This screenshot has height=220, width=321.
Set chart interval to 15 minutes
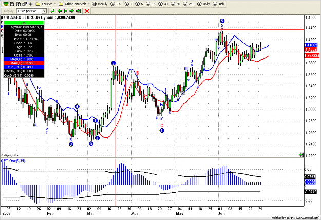point(150,4)
